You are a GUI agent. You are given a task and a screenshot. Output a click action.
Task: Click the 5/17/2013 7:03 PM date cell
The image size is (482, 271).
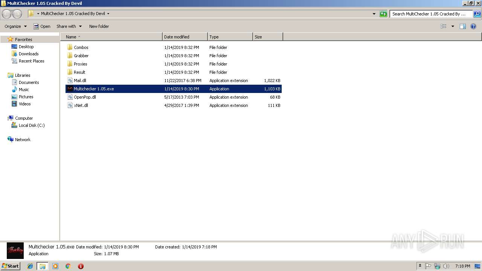[182, 97]
